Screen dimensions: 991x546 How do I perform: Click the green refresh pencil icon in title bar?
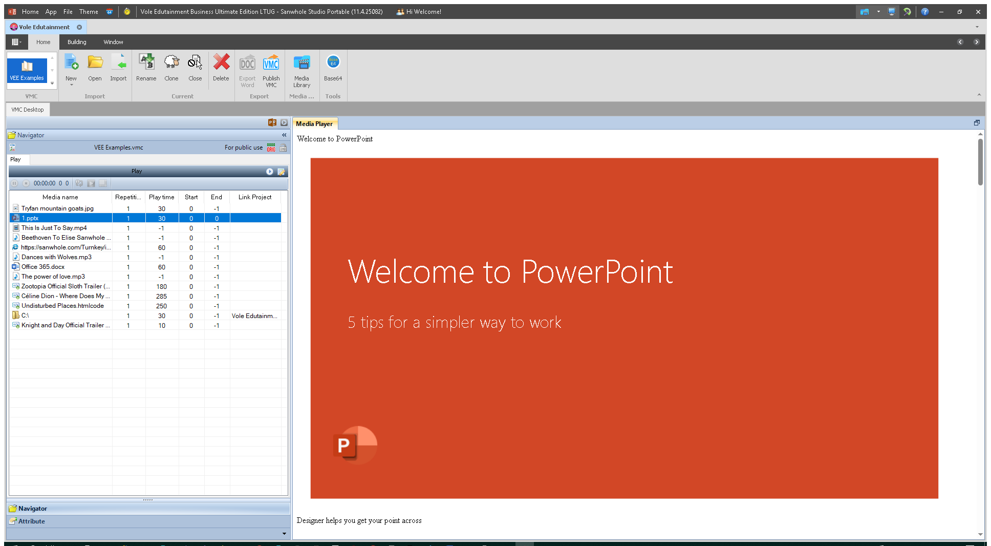907,11
